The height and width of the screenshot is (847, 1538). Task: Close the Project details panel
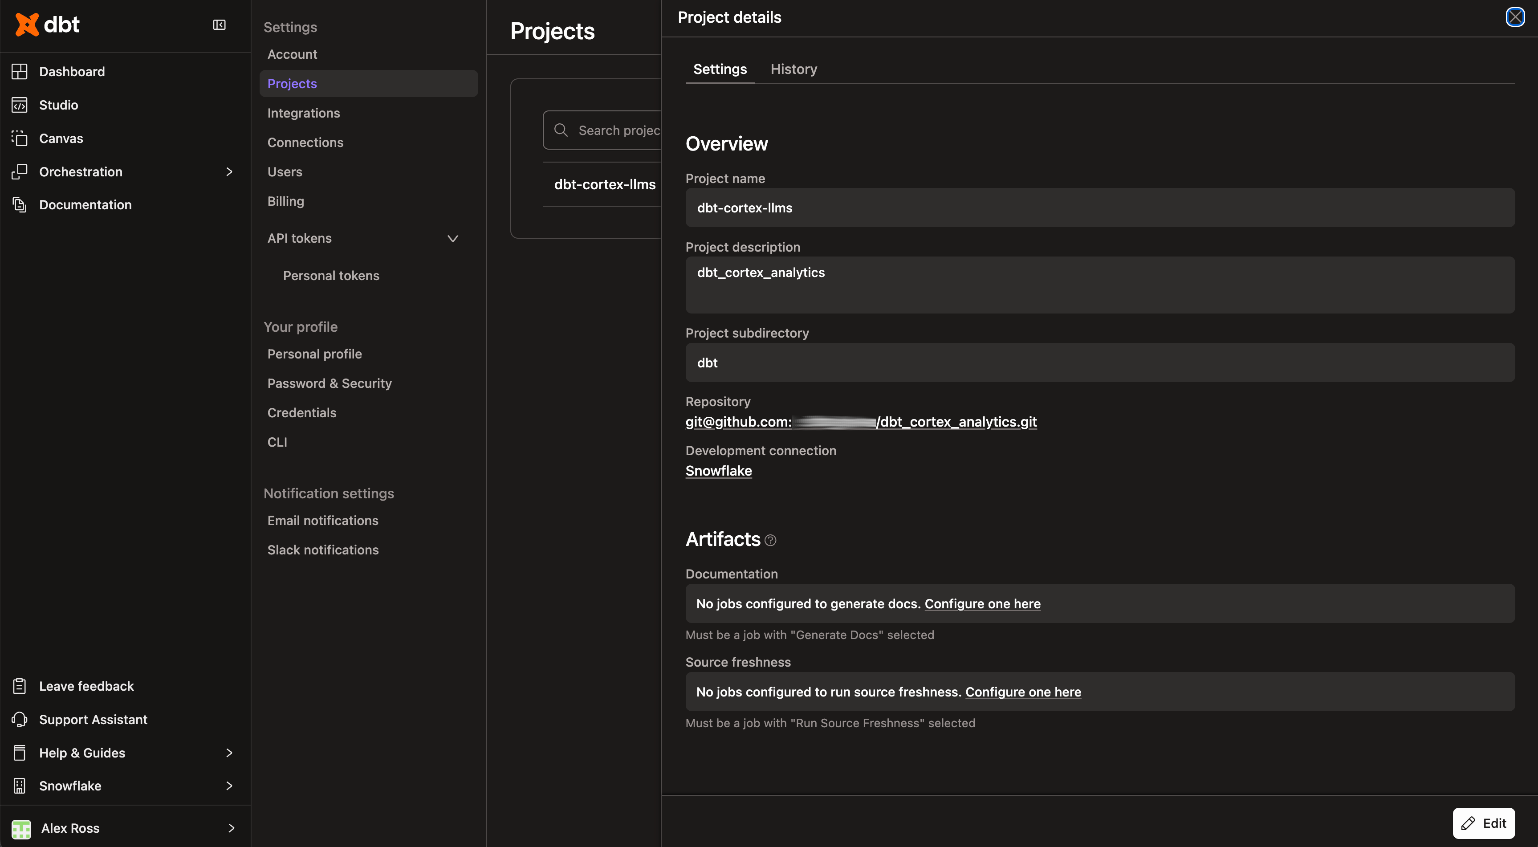tap(1515, 17)
